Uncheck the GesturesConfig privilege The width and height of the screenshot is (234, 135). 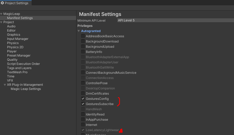[83, 99]
